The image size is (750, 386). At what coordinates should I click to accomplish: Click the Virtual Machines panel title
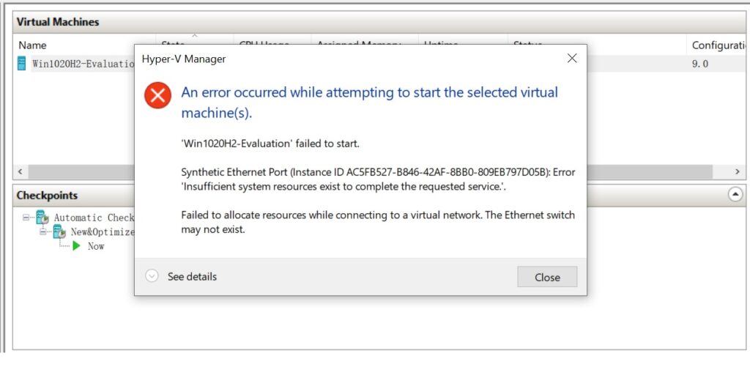(58, 22)
